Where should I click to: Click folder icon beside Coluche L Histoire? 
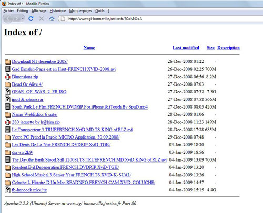point(7,183)
